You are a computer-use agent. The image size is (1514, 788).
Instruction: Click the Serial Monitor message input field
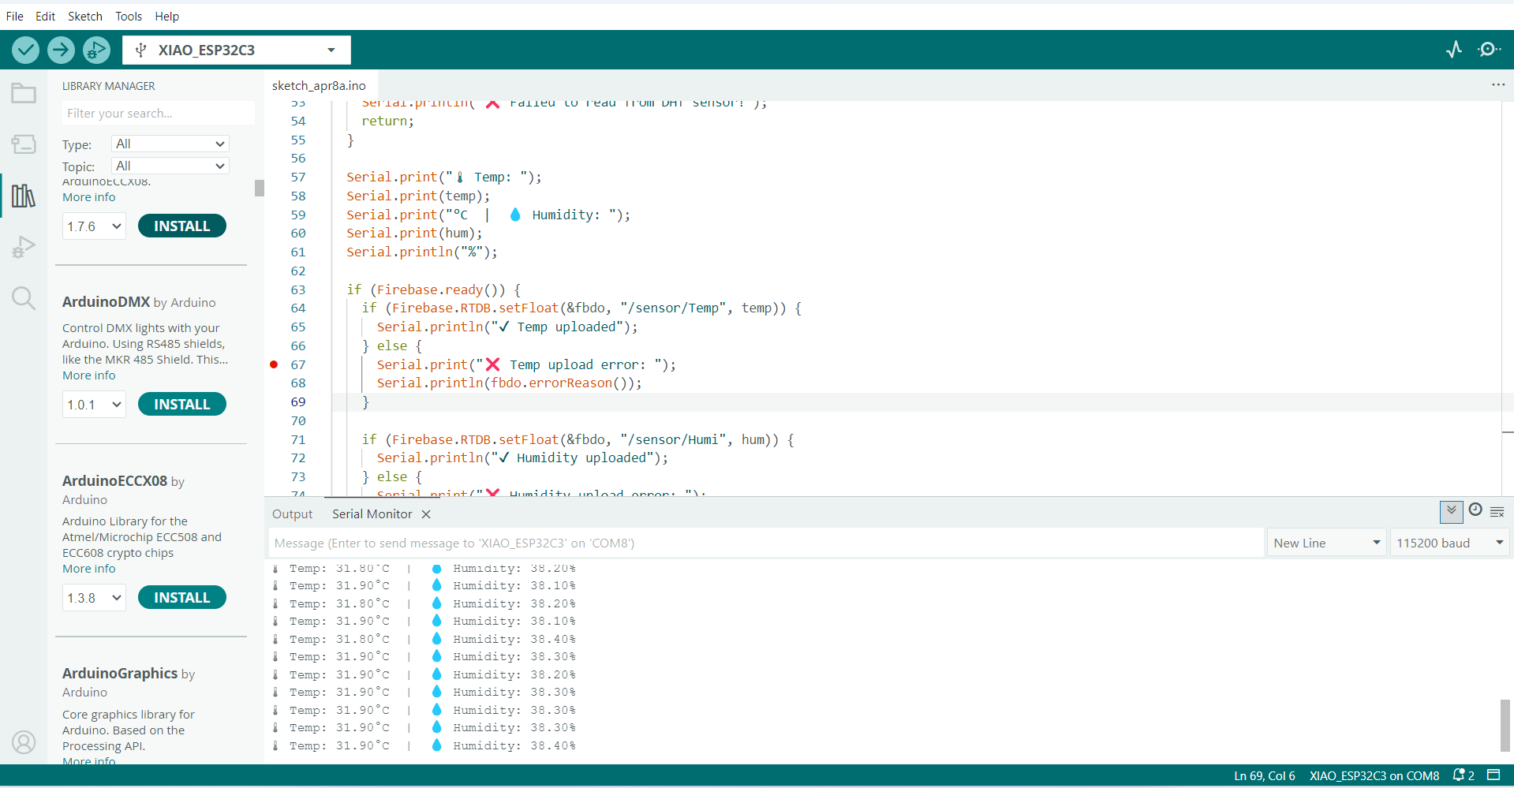[766, 543]
